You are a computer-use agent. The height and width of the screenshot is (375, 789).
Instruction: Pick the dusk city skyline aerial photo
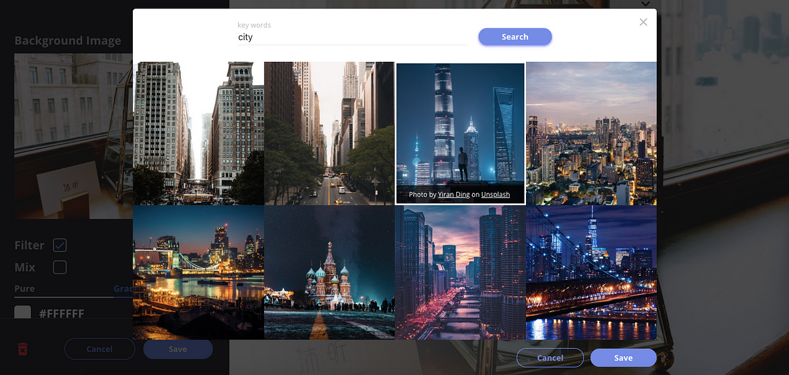coord(591,134)
